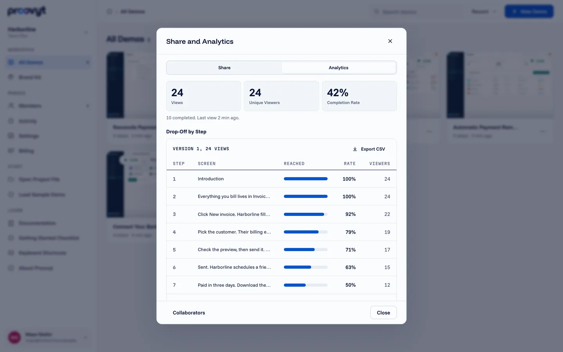Image resolution: width=563 pixels, height=352 pixels.
Task: Click "Everything you bill lives in Invoic…" row text
Action: [234, 196]
